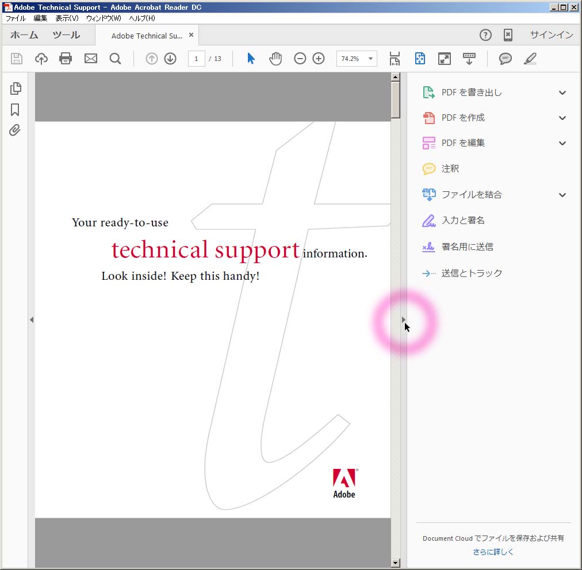Zoom in with the plus icon
Screen dimensions: 582x570
319,59
